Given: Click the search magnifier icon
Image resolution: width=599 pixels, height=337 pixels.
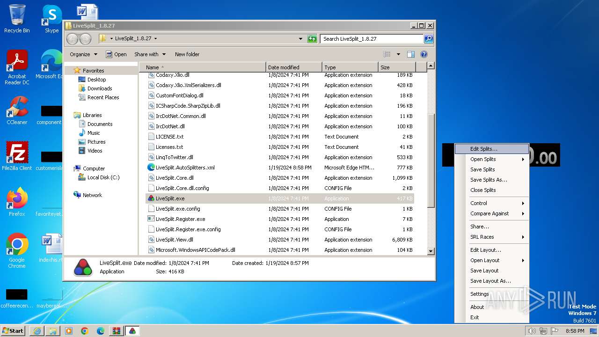Looking at the screenshot, I should [x=428, y=39].
